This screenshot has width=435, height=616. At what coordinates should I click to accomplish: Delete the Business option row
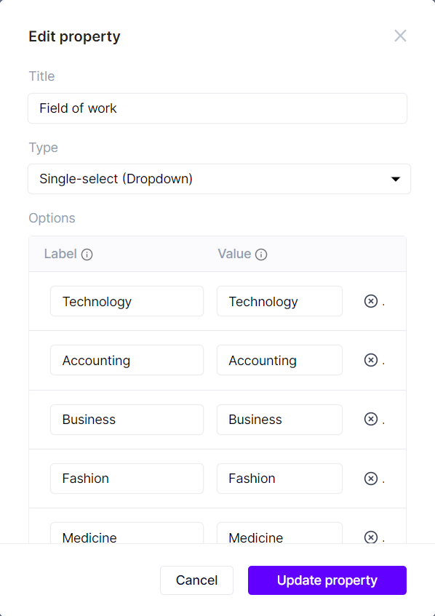[x=370, y=419]
